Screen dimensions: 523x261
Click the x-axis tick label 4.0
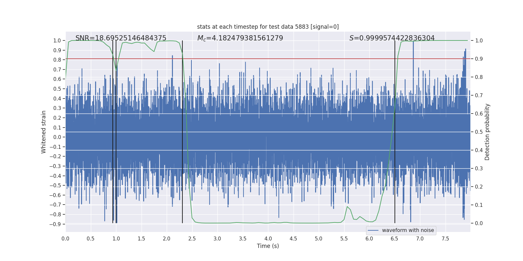pos(268,239)
